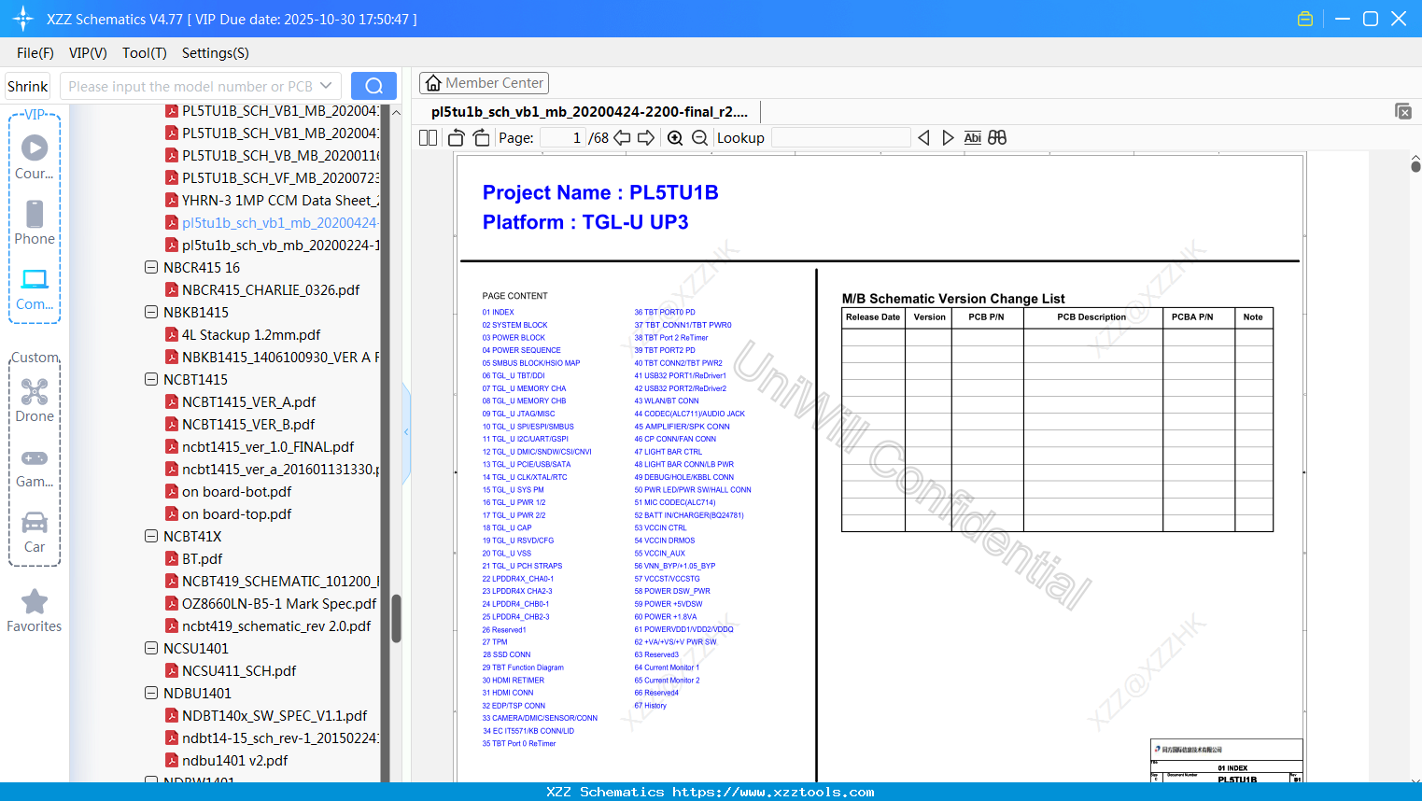1422x801 pixels.
Task: Open the File(F) menu
Action: (35, 53)
